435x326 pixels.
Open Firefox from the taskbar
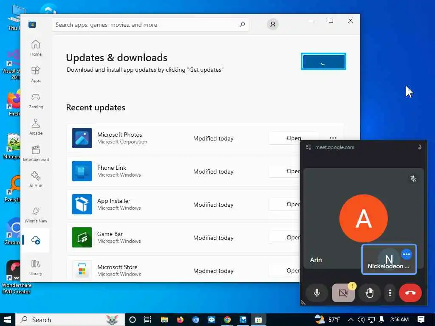pyautogui.click(x=180, y=320)
